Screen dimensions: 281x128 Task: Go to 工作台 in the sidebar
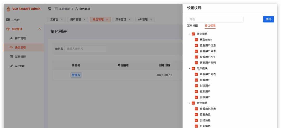coord(24,20)
